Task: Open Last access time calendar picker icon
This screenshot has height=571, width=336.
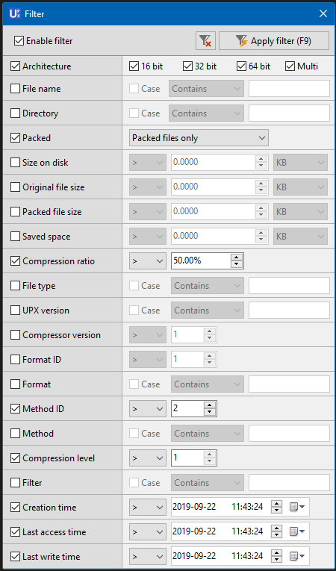Action: coord(297,531)
